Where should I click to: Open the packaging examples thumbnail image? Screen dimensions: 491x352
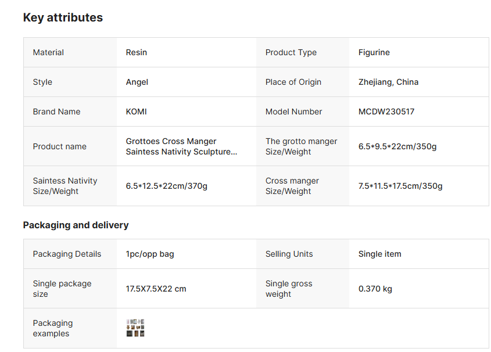(x=135, y=328)
